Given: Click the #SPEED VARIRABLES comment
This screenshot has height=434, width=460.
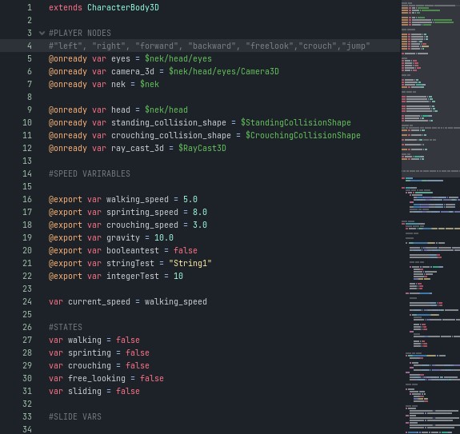Looking at the screenshot, I should click(x=90, y=173).
